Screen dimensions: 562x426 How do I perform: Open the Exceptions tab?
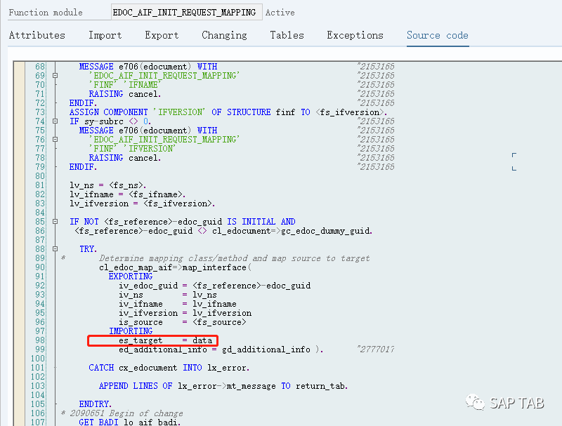click(x=355, y=35)
